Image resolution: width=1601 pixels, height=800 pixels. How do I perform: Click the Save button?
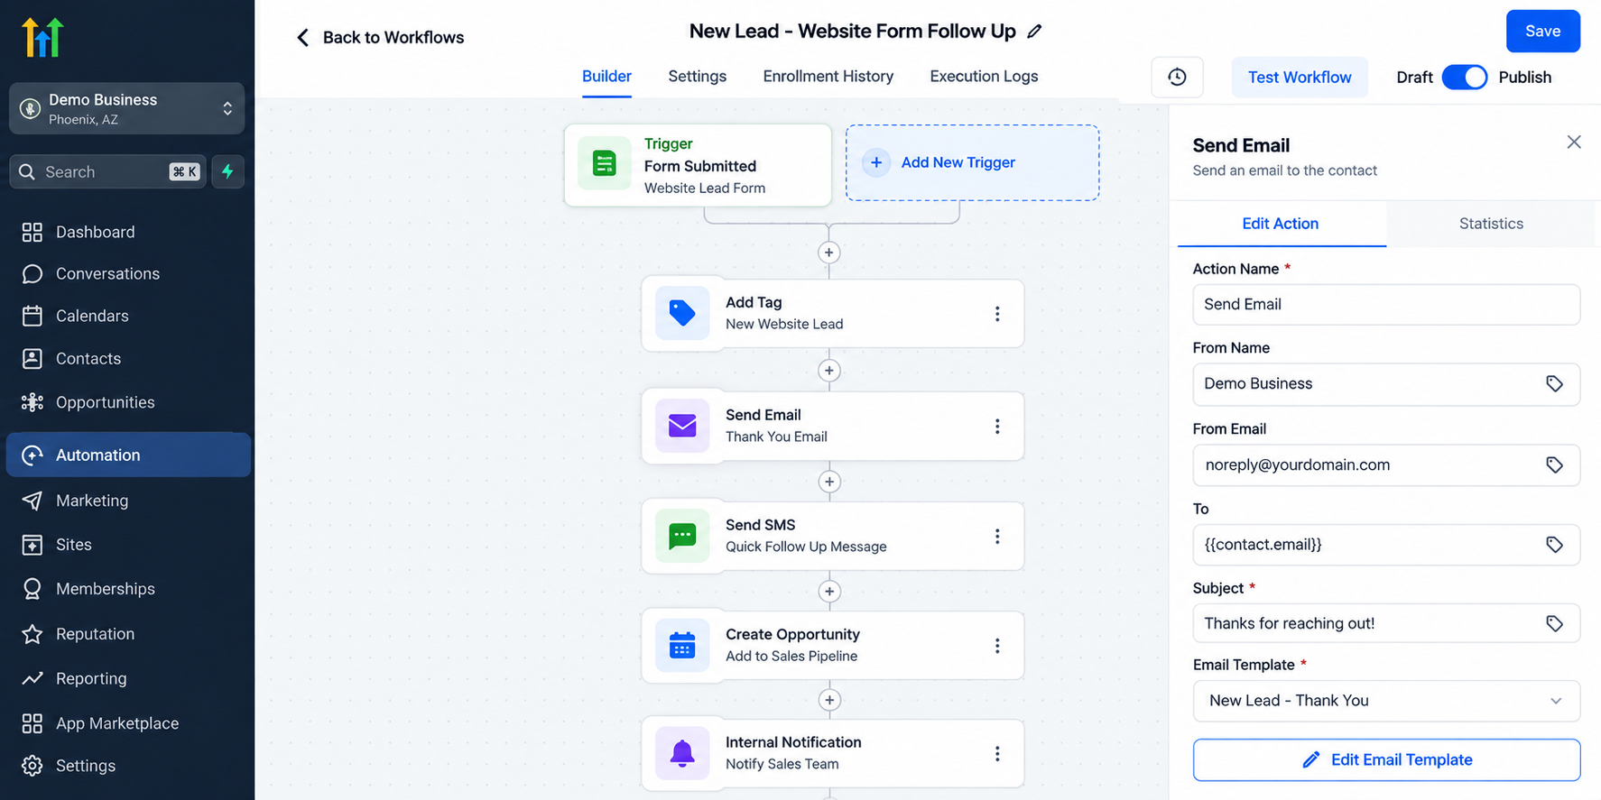click(x=1542, y=32)
